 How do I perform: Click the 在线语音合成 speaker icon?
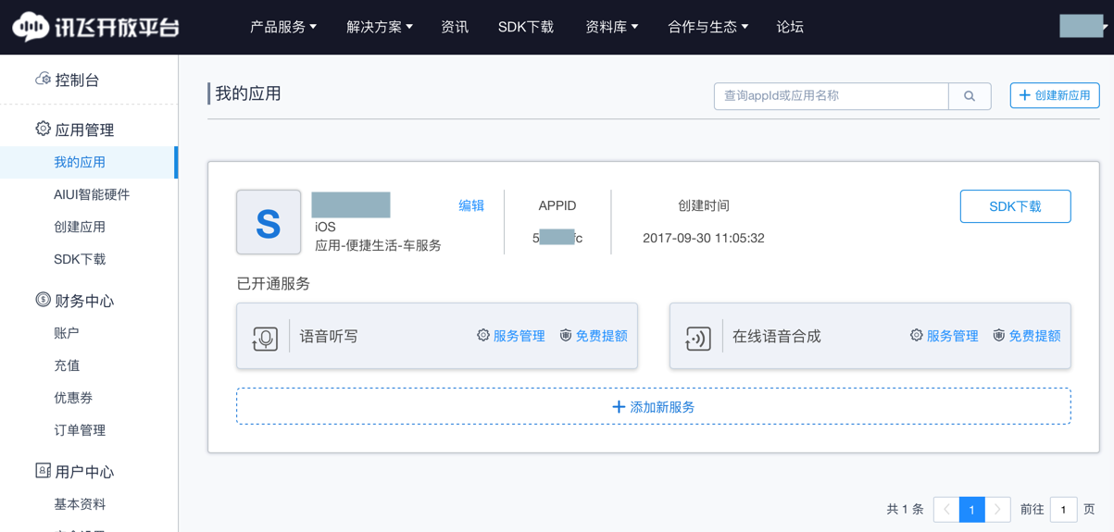coord(698,338)
